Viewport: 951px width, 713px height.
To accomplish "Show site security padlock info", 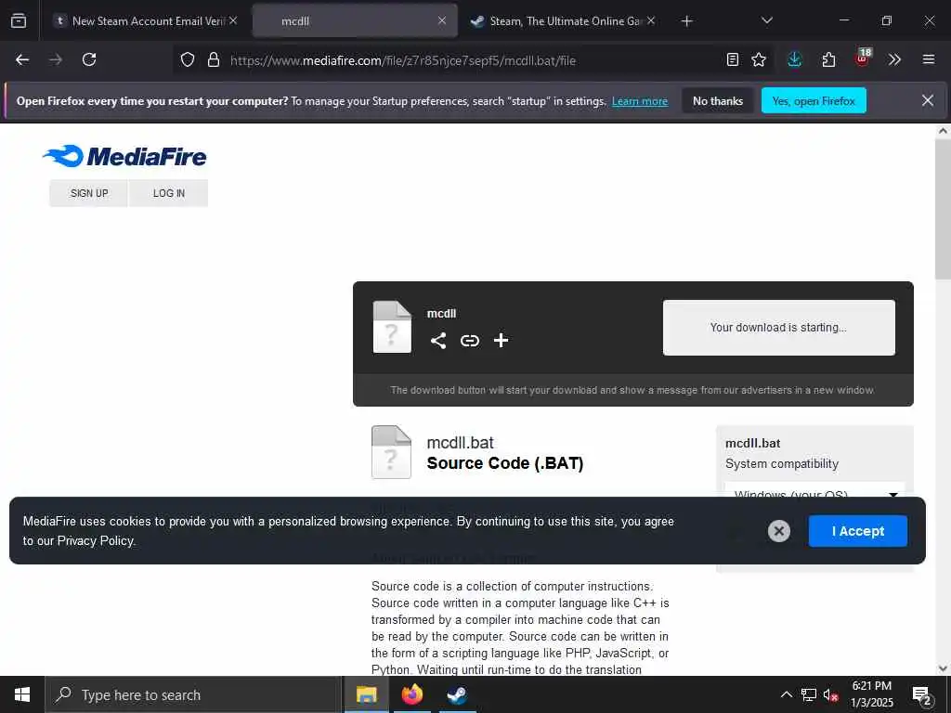I will (x=214, y=59).
